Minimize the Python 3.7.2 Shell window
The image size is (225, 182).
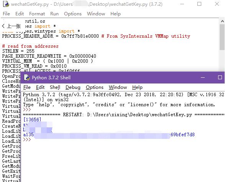pyautogui.click(x=203, y=77)
